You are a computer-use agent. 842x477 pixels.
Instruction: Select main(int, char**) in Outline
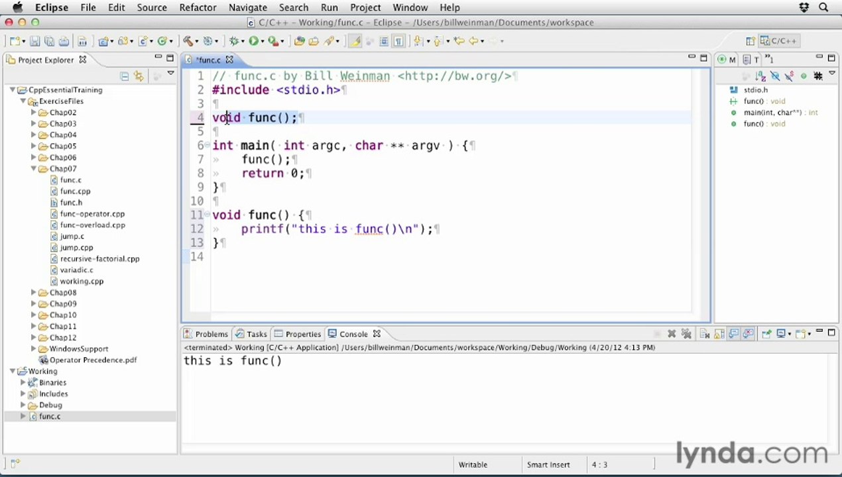(x=780, y=113)
